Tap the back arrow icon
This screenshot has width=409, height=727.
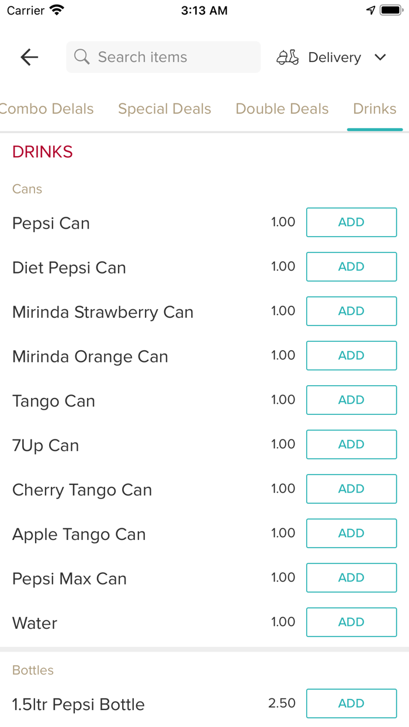tap(29, 57)
